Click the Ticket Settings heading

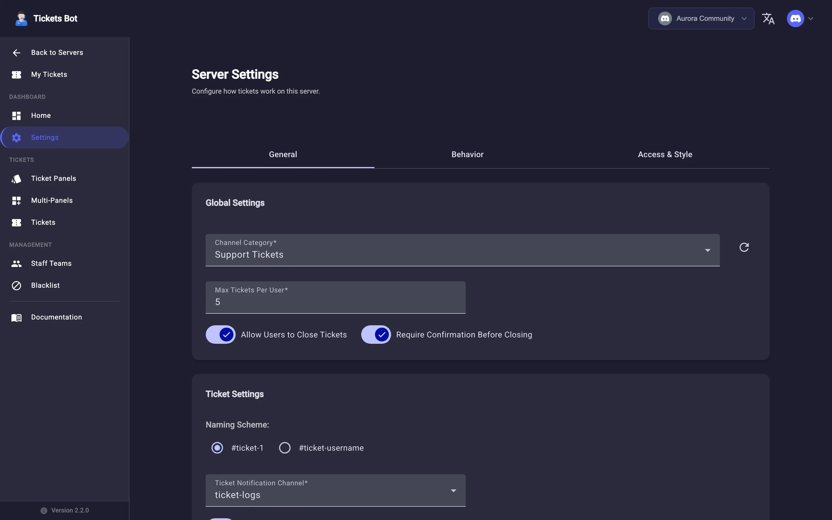[x=235, y=394]
